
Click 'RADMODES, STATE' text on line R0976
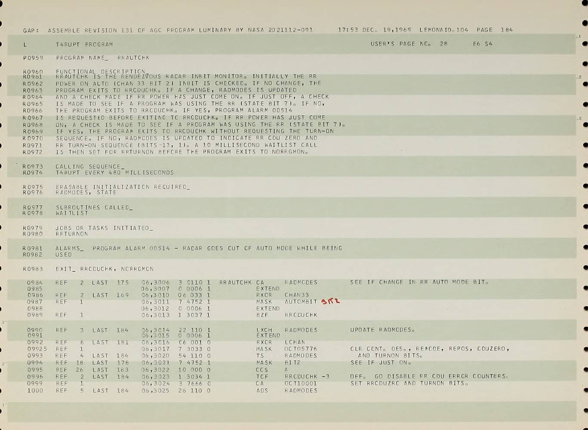(x=86, y=192)
